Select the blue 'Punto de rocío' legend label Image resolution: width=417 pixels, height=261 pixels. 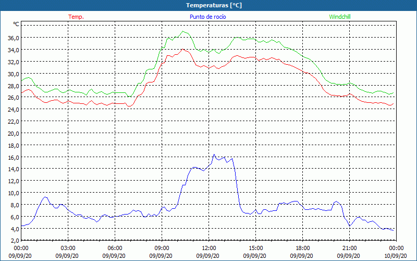coord(207,17)
